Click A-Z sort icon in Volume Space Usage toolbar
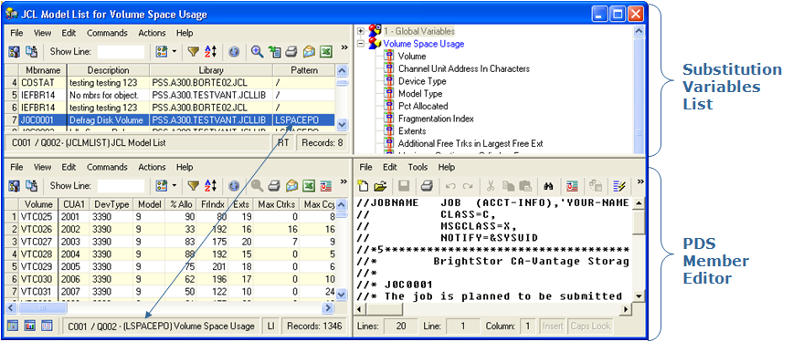This screenshot has height=342, width=793. (210, 186)
